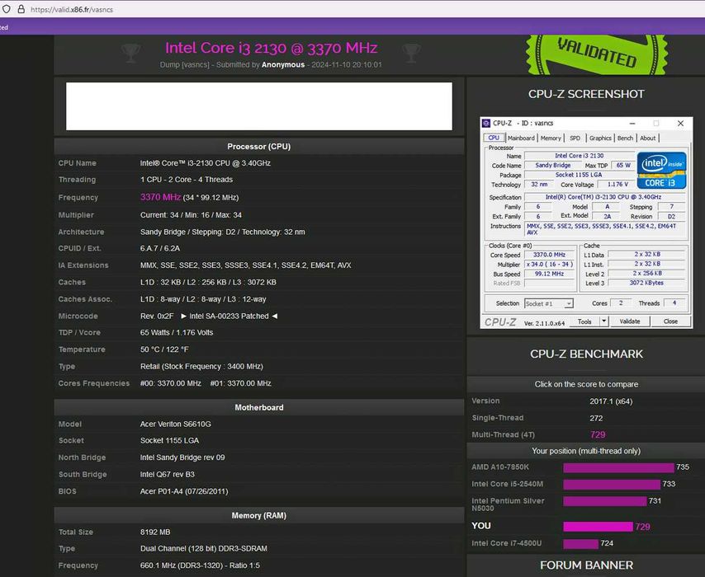Open the Socket #1 selection dropdown
Screen dimensions: 705x577
[548, 303]
